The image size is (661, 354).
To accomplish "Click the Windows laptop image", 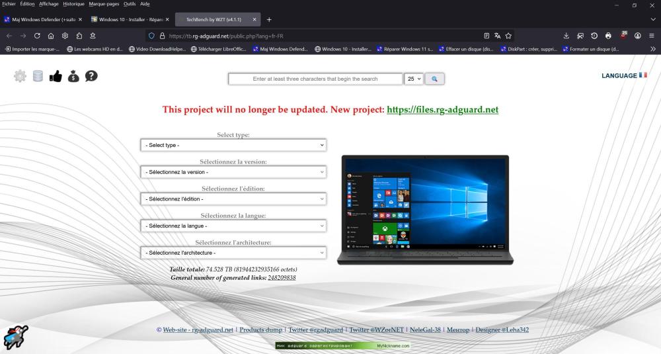I will (x=425, y=210).
